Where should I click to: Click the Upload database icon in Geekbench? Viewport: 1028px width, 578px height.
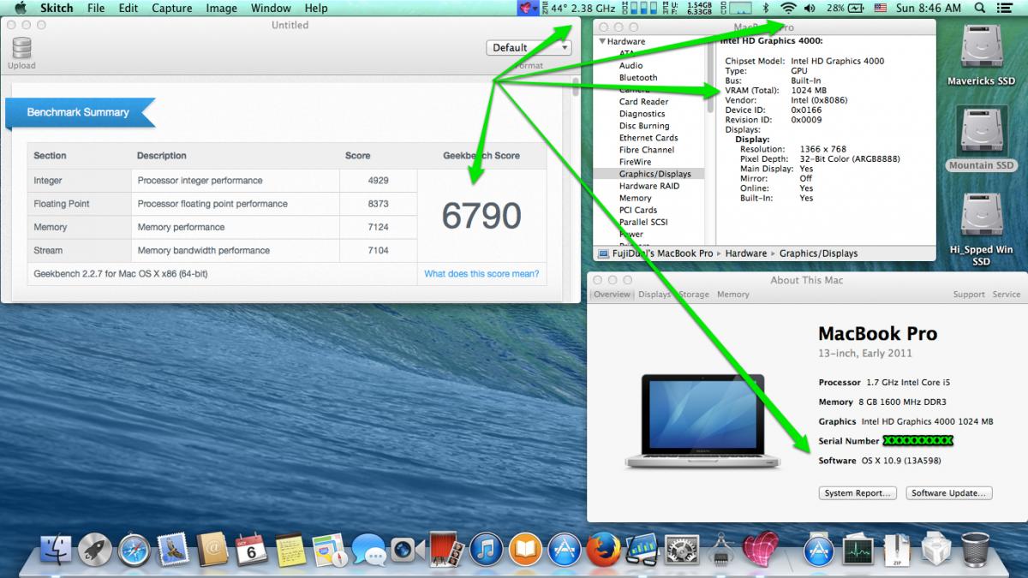pos(21,48)
